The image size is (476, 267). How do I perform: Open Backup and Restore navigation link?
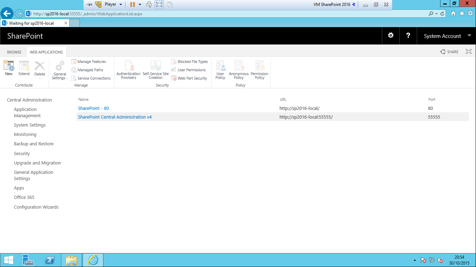34,144
